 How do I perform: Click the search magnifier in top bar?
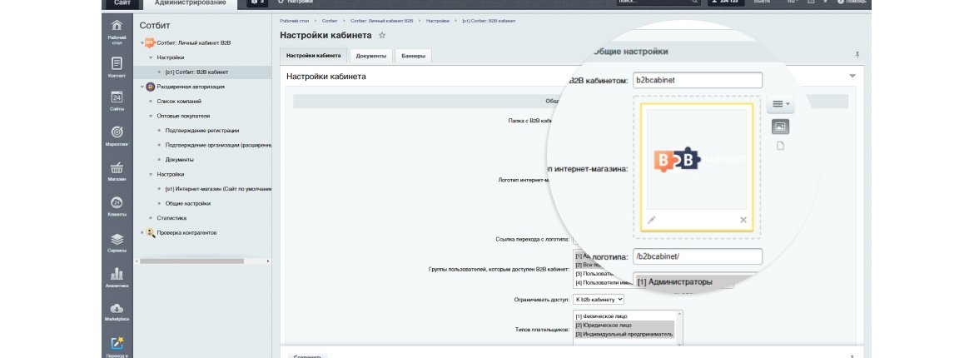(x=695, y=2)
